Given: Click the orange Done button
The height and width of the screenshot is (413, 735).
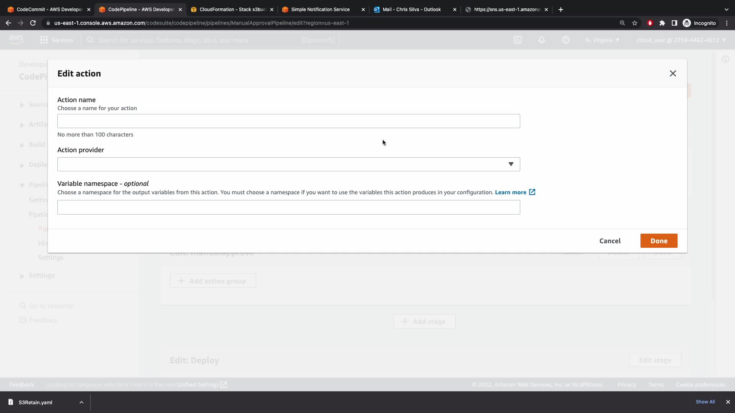Looking at the screenshot, I should pyautogui.click(x=658, y=241).
